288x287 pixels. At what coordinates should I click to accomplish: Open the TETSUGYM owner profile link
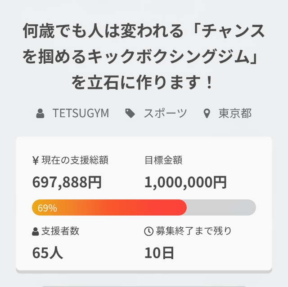pos(81,113)
